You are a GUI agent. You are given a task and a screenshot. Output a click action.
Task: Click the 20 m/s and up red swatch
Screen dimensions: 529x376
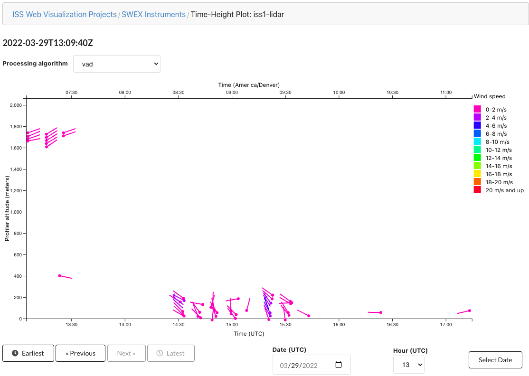[x=477, y=190]
